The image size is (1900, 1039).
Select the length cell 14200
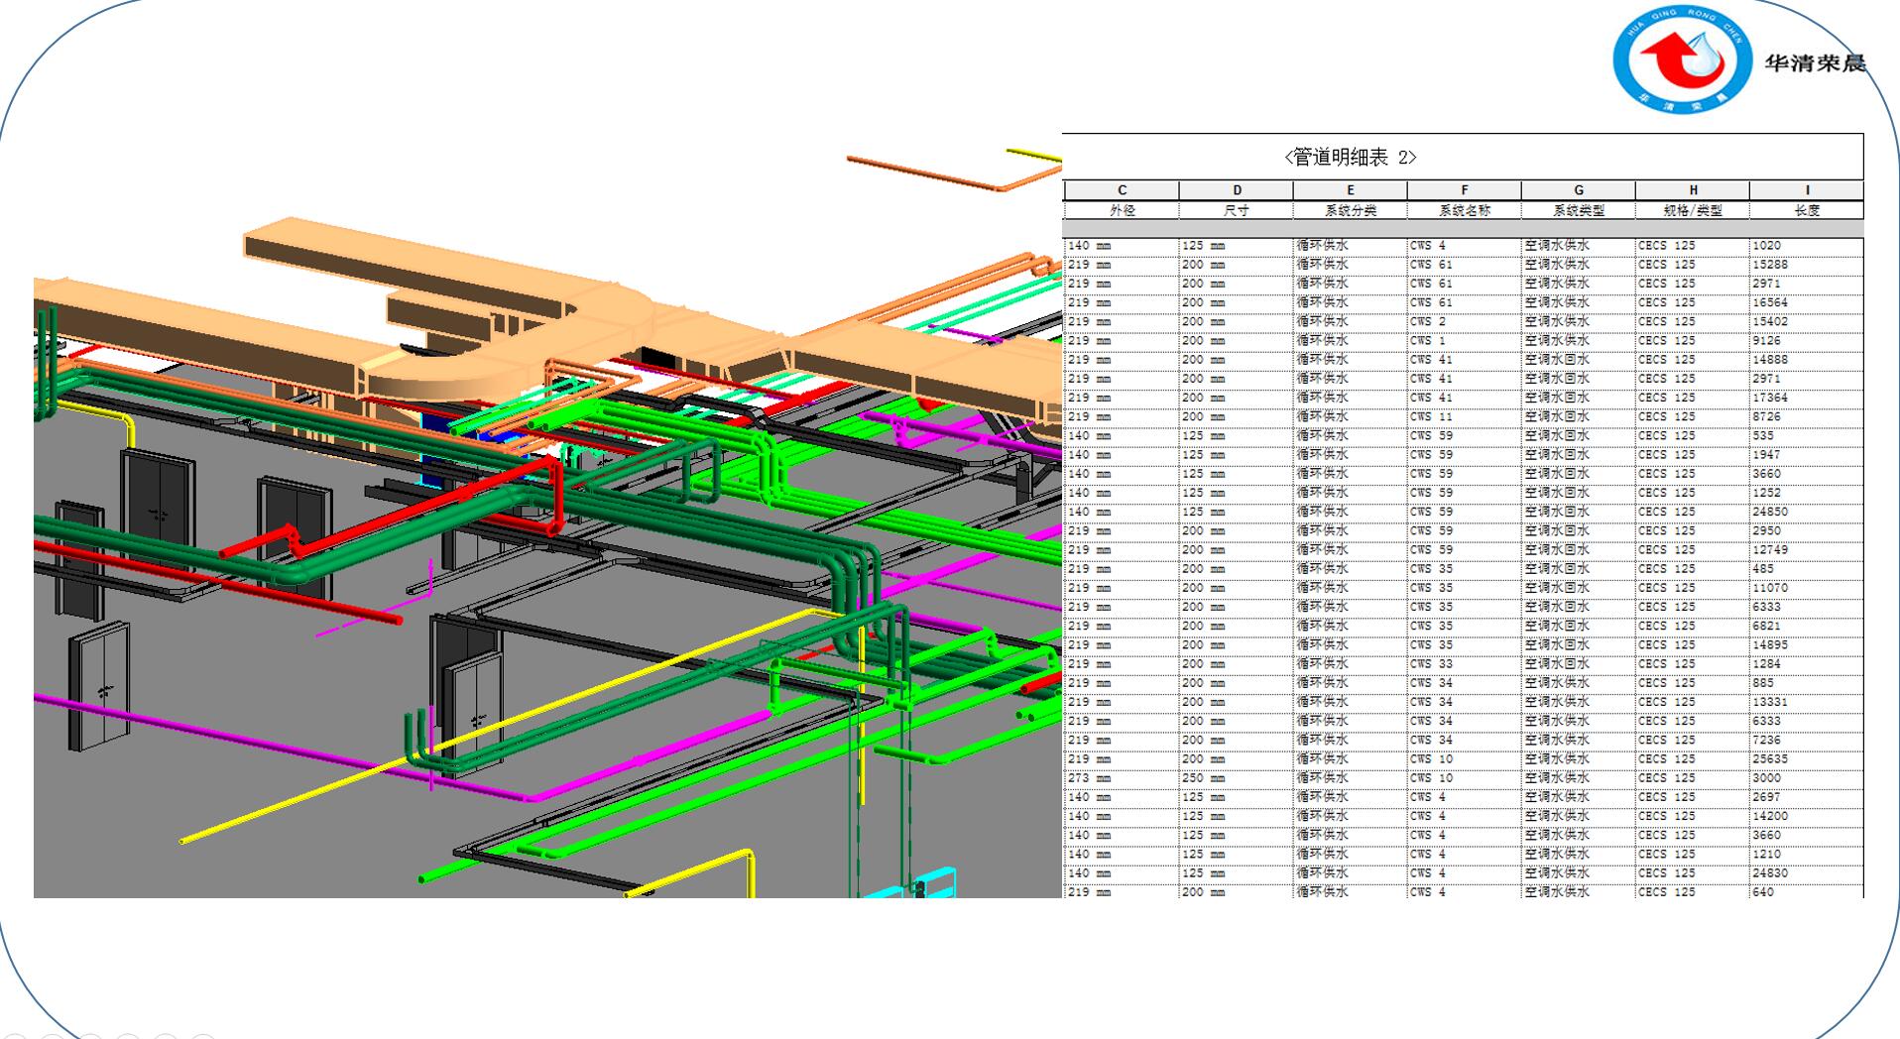(x=1807, y=816)
